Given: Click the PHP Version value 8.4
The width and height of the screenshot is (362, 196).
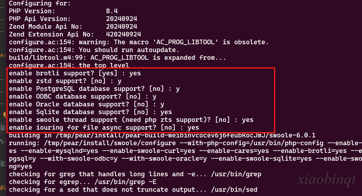Looking at the screenshot, I should click(x=112, y=11).
